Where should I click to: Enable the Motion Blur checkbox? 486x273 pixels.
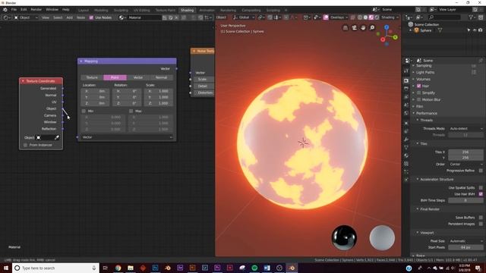click(419, 99)
